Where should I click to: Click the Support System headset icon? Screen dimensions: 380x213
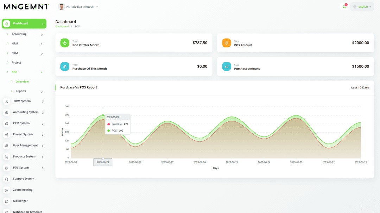(x=7, y=179)
